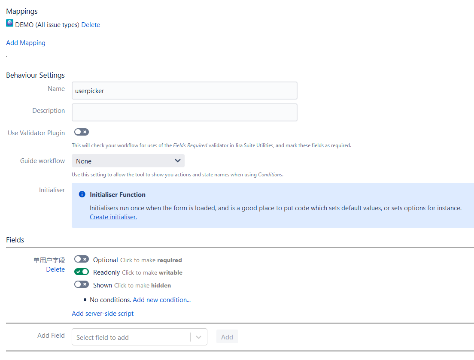Switch Readonly toggle to make field writable
This screenshot has height=360, width=474.
point(82,272)
